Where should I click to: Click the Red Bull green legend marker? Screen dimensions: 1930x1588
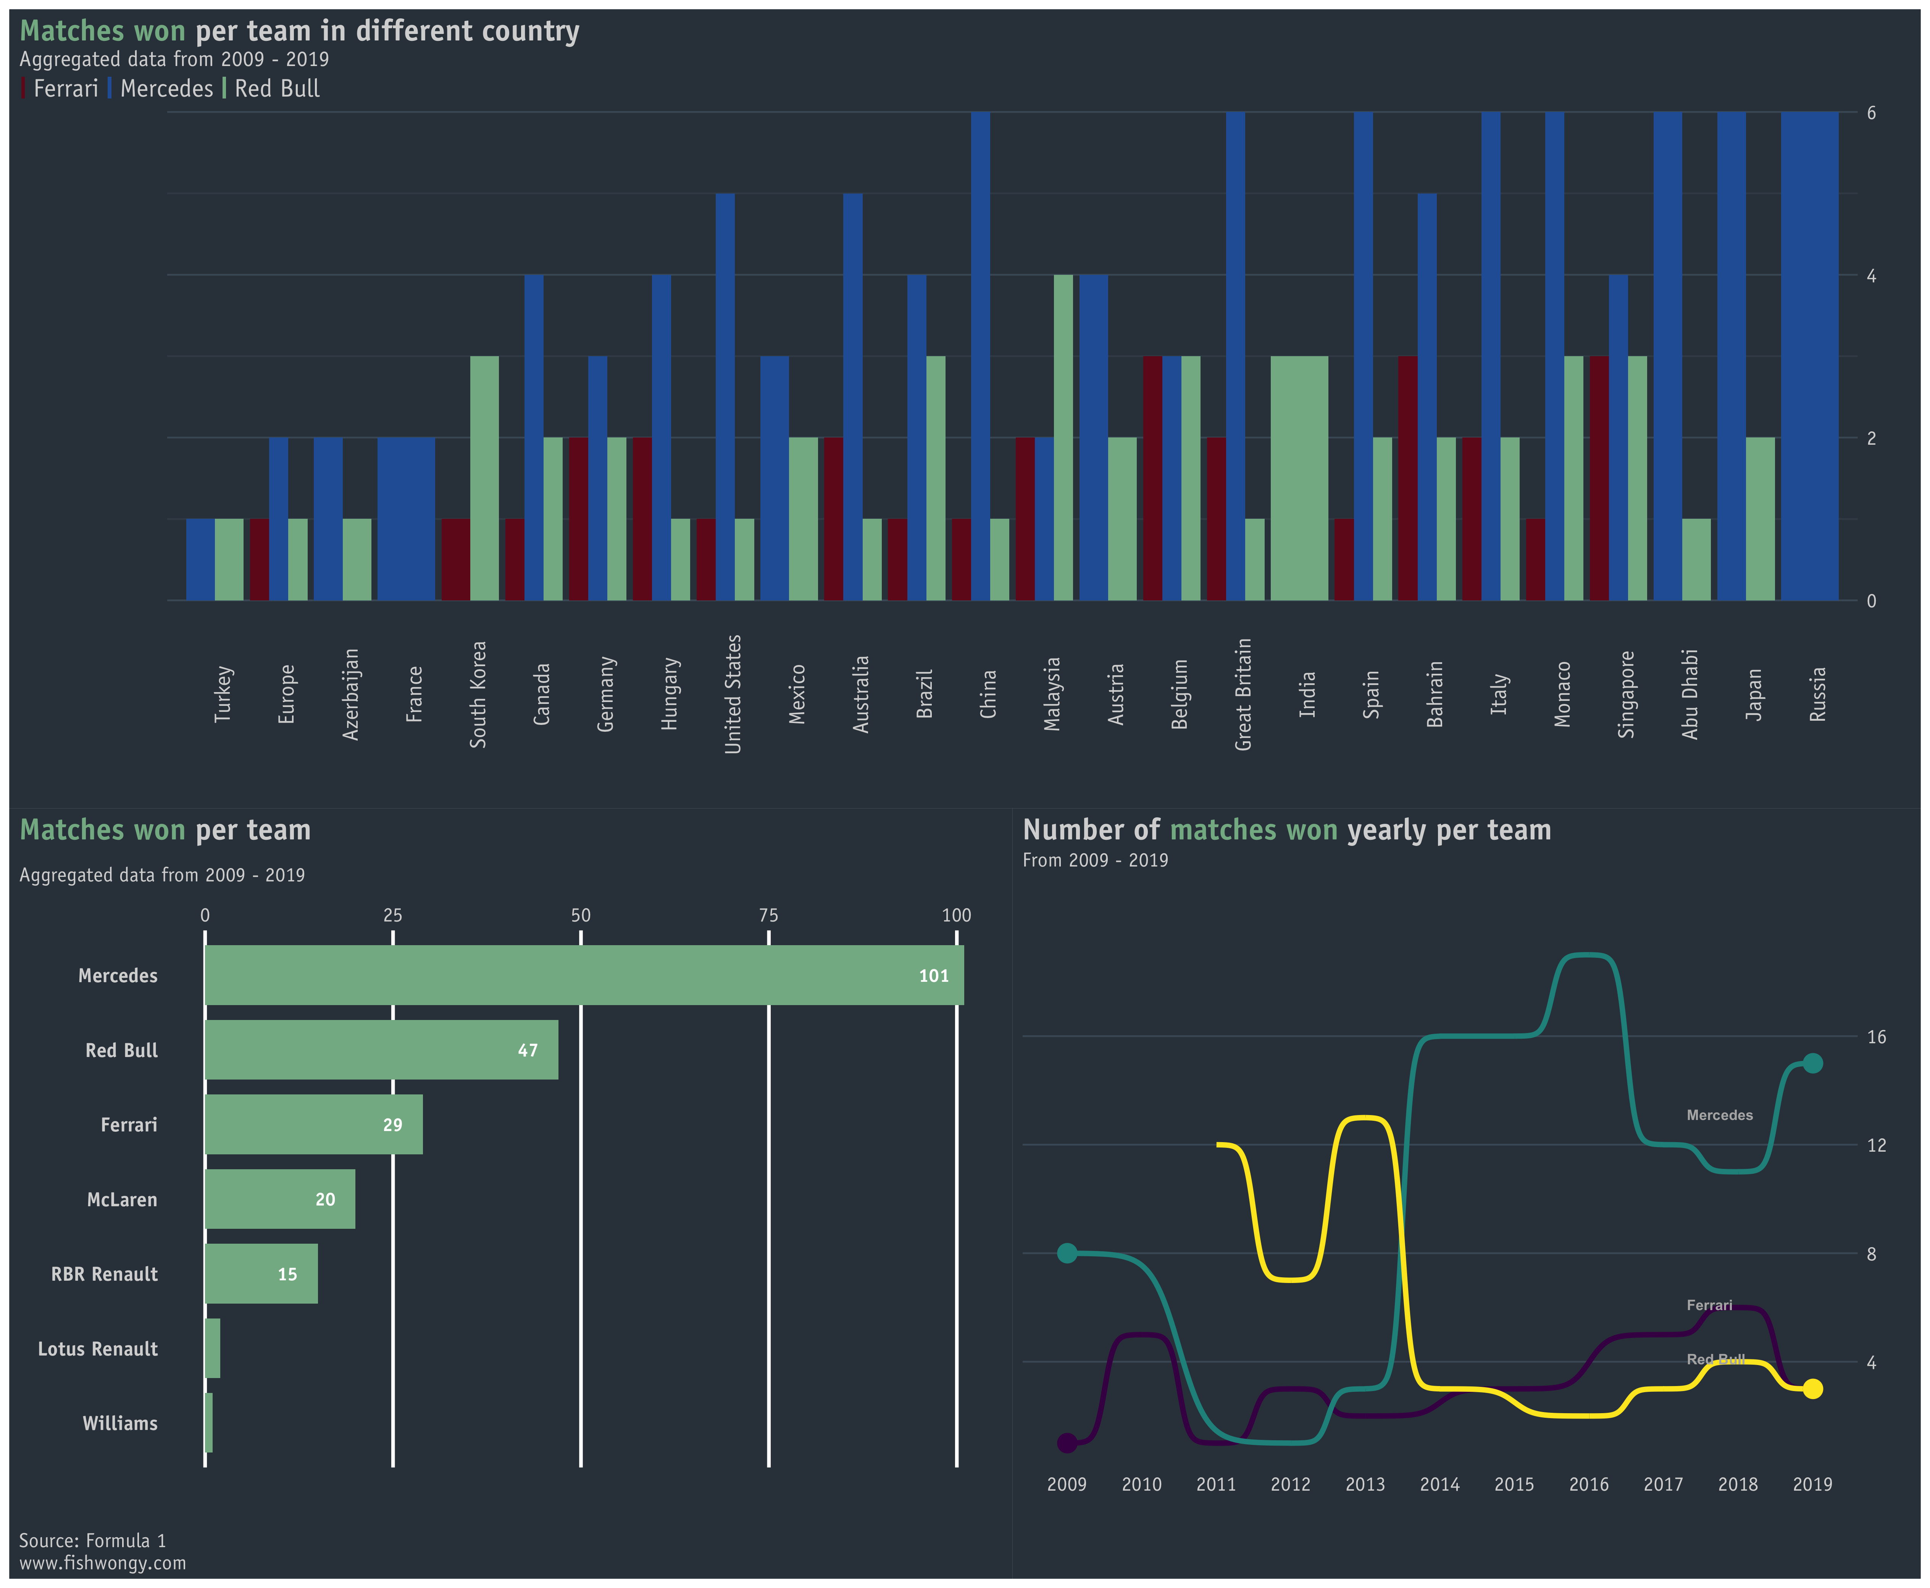pyautogui.click(x=224, y=89)
